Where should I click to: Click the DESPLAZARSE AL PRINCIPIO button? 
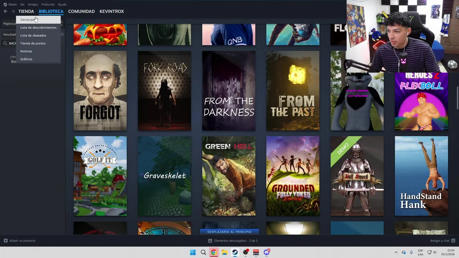pos(229,232)
